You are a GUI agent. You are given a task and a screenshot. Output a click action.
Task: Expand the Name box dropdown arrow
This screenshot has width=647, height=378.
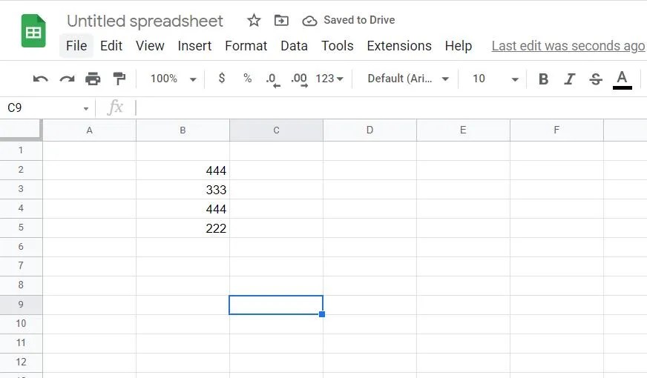click(86, 108)
